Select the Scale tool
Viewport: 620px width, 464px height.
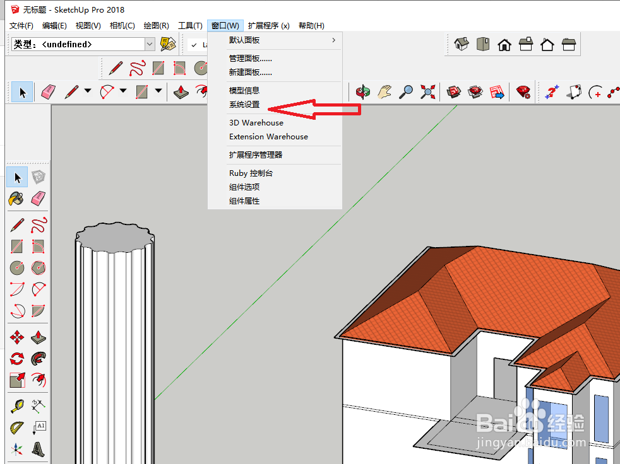[x=16, y=380]
